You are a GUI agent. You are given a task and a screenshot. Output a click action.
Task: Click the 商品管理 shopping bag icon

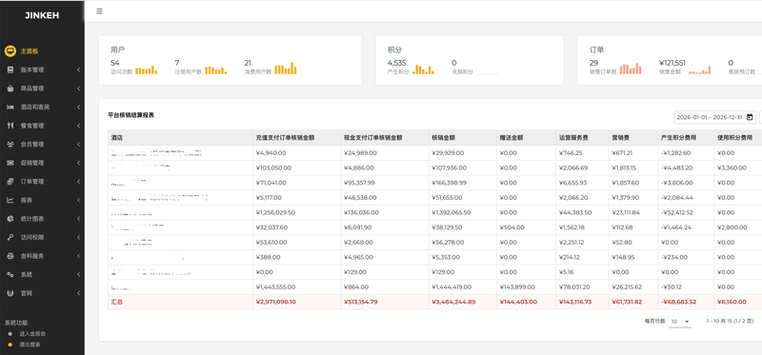(10, 89)
